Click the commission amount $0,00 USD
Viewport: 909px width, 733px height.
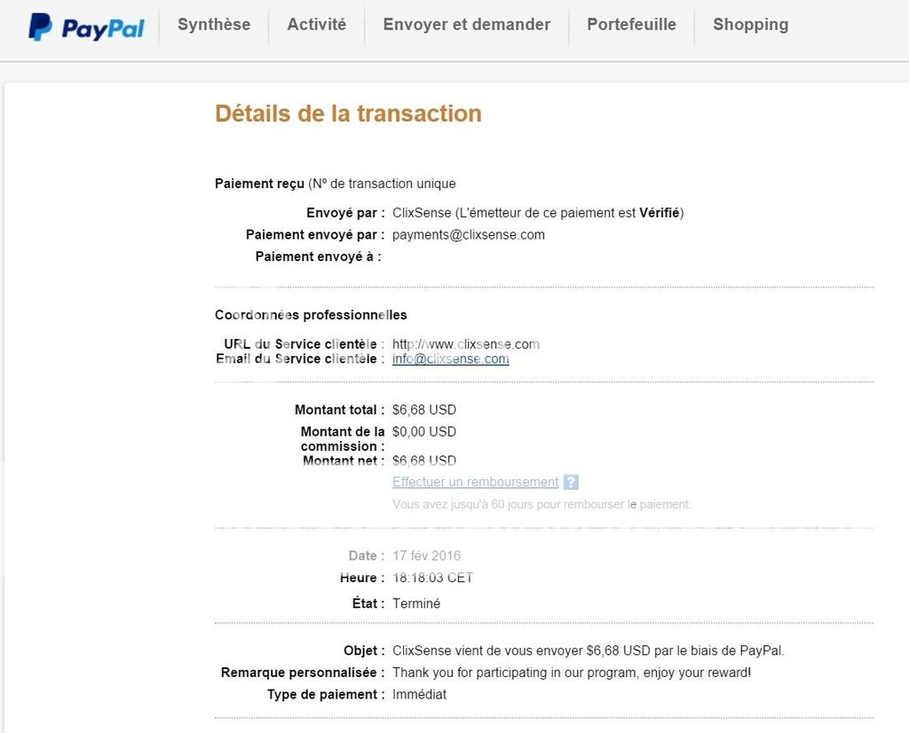tap(424, 432)
